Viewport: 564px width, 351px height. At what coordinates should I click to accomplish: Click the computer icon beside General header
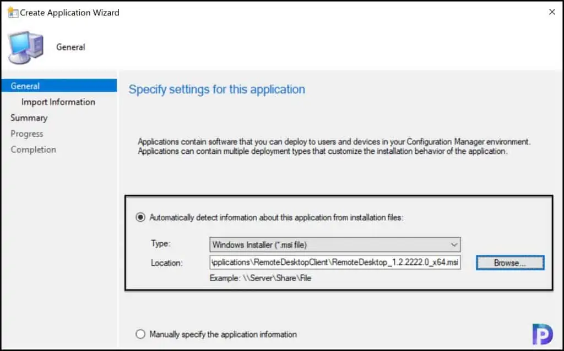(x=26, y=47)
